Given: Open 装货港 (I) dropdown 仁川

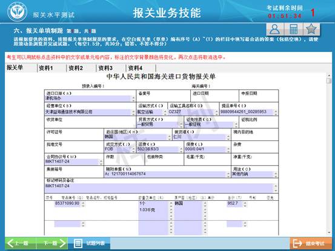Looking at the screenshot, I should [201, 137].
